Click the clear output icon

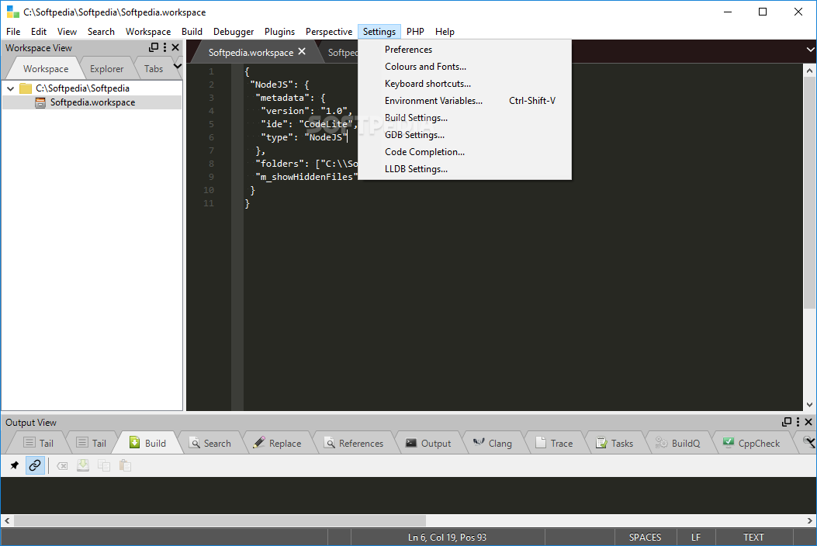[x=62, y=466]
